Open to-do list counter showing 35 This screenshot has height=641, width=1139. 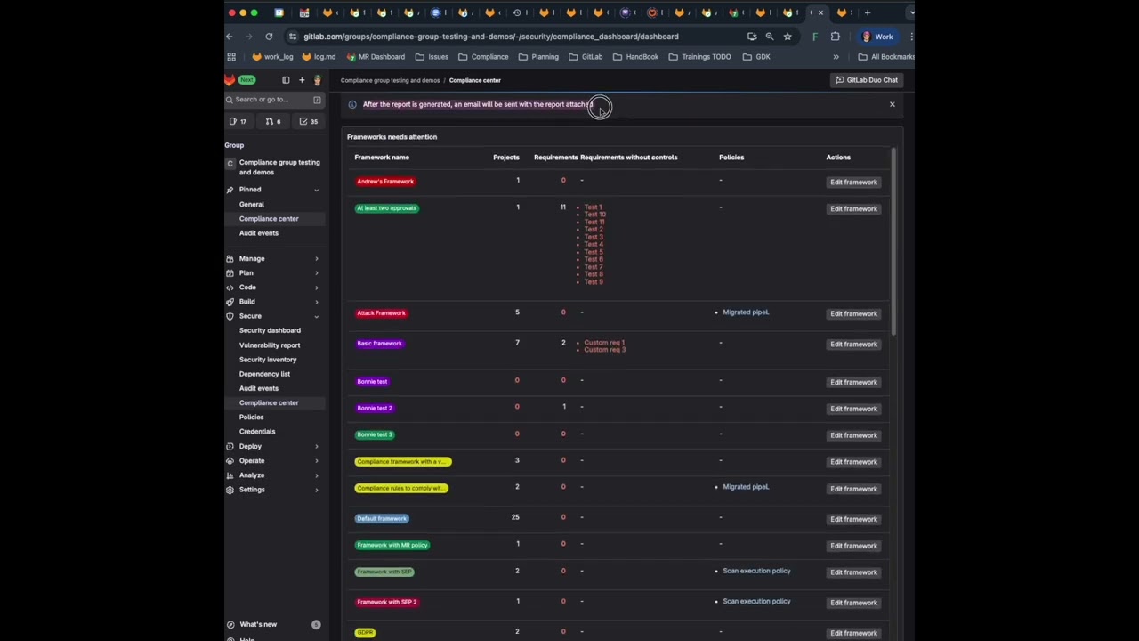[309, 121]
